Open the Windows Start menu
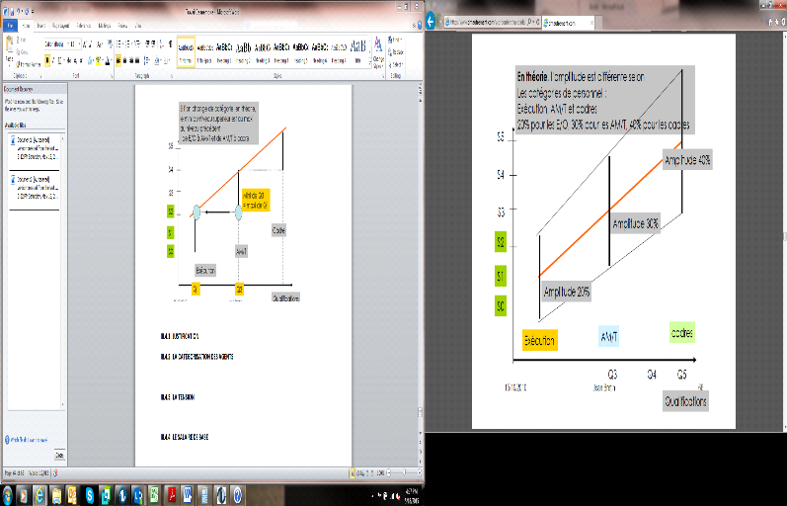The image size is (787, 506). (8, 496)
